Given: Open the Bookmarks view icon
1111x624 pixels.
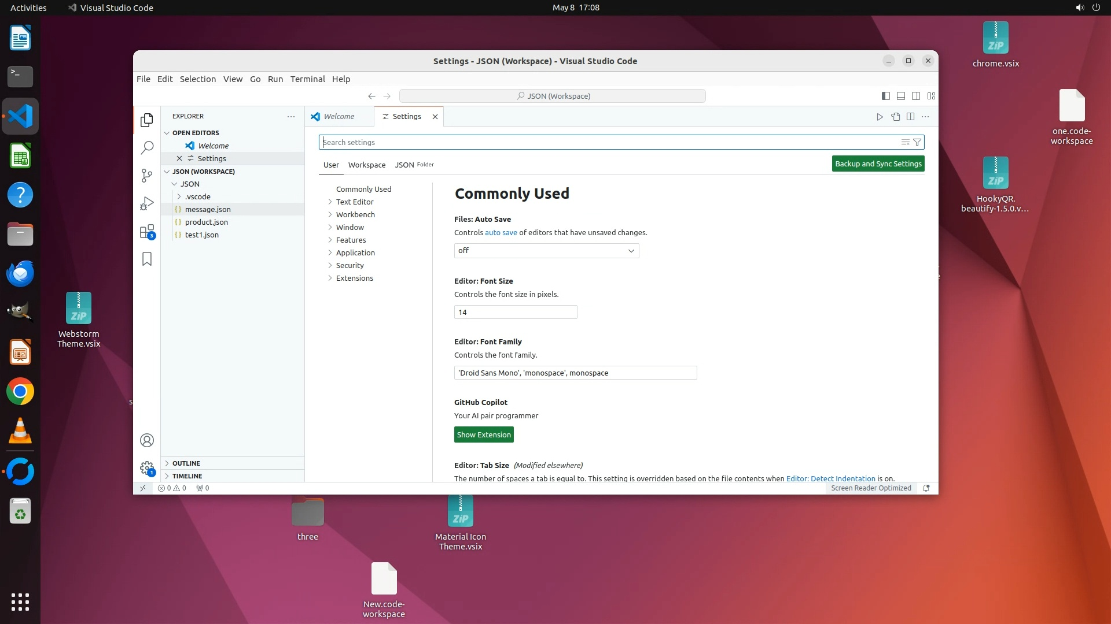Looking at the screenshot, I should tap(147, 259).
